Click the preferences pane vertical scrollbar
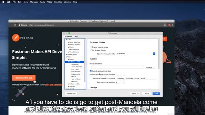This screenshot has width=205, height=115. point(159,54)
